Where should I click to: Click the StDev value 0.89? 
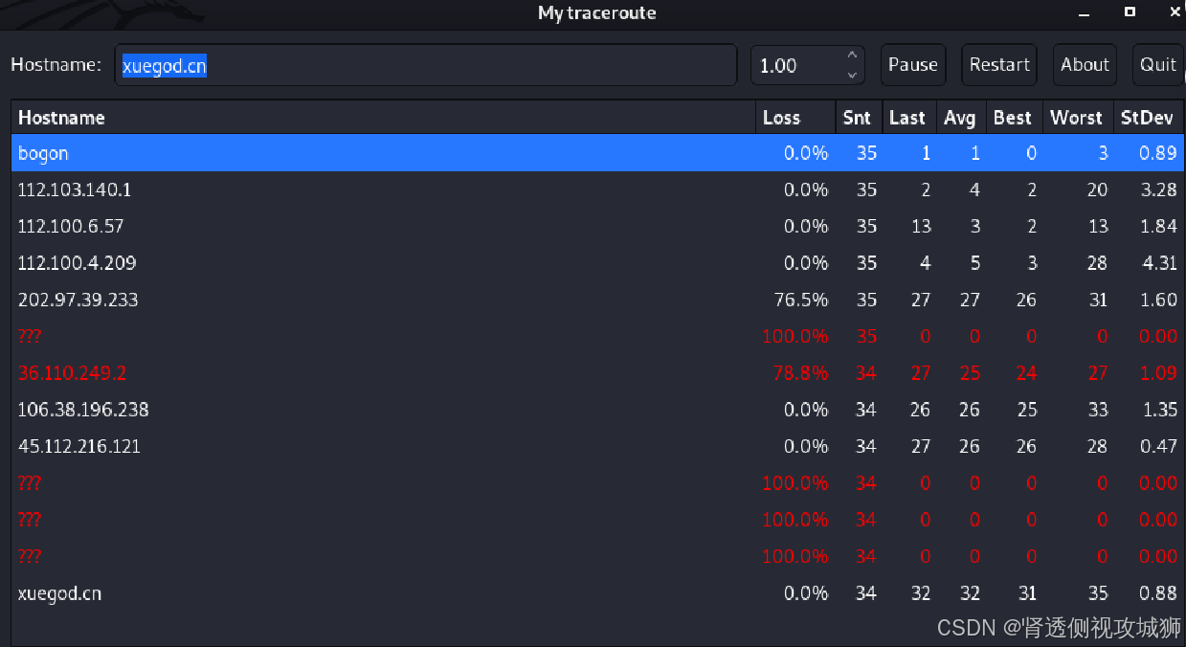[x=1158, y=153]
